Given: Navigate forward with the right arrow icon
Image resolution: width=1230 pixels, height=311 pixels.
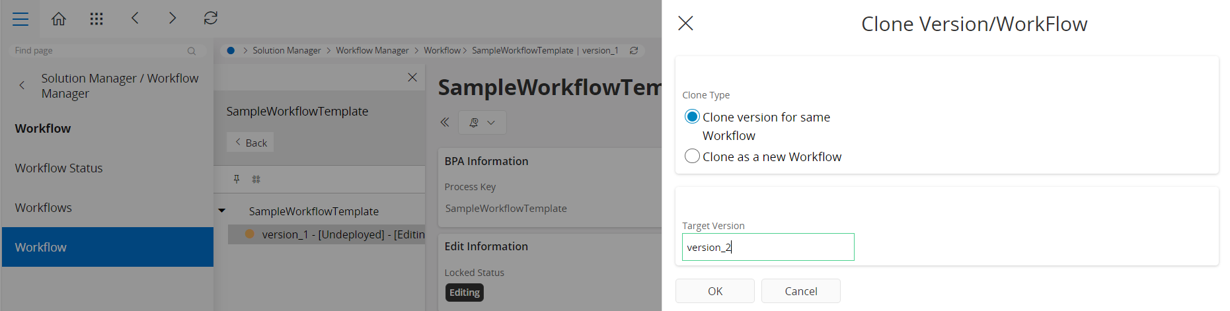Looking at the screenshot, I should tap(173, 18).
